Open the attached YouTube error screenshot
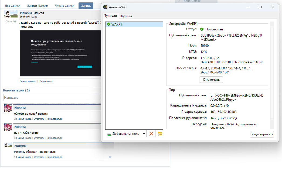The width and height of the screenshot is (282, 177). [x=60, y=54]
